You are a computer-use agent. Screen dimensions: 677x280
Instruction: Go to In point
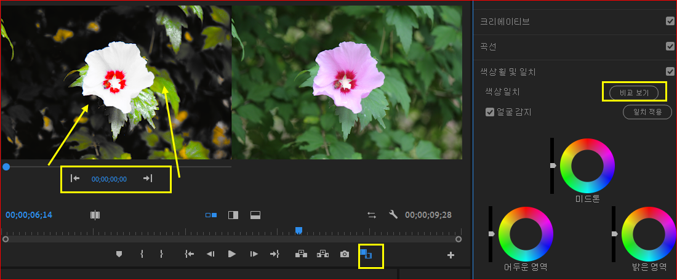click(x=189, y=254)
